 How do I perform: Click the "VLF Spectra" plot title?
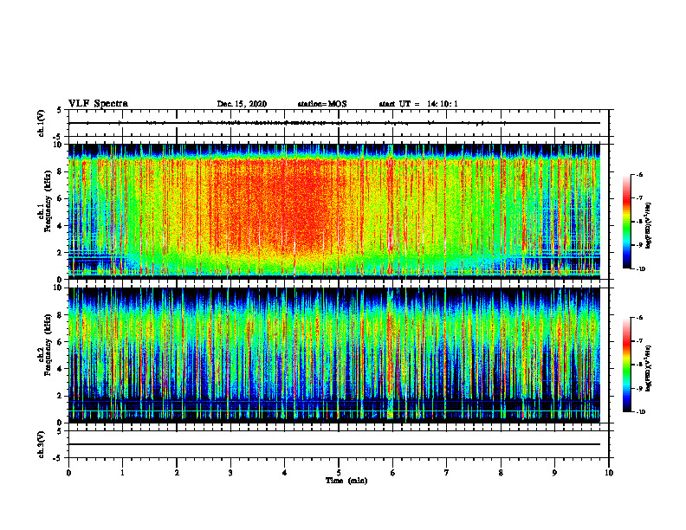point(98,104)
